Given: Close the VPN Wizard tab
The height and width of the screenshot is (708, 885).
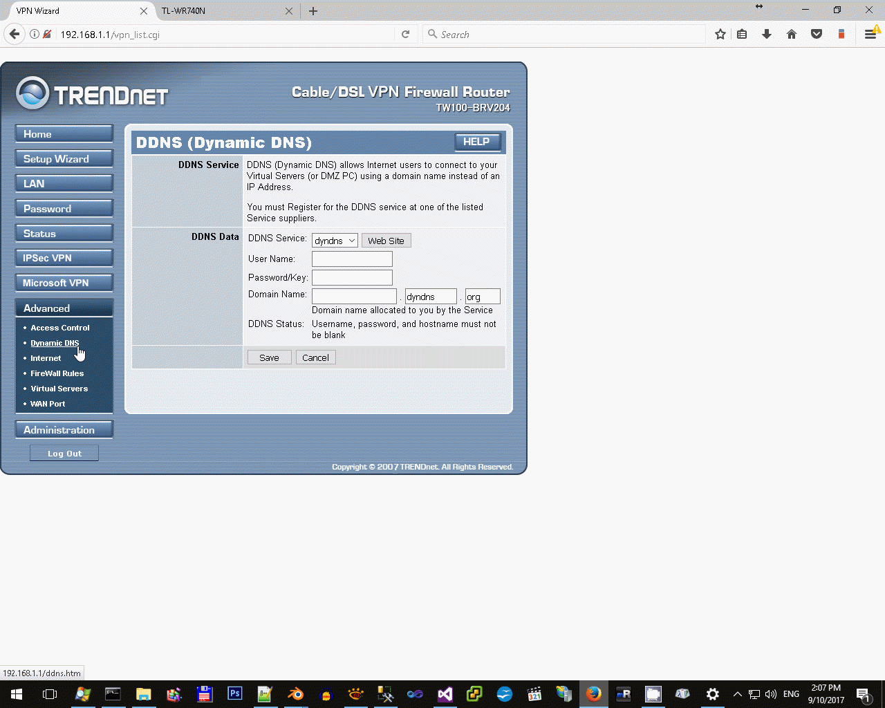Looking at the screenshot, I should (144, 11).
